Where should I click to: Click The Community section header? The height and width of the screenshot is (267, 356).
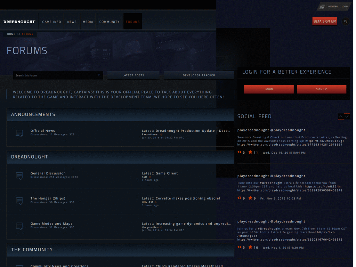(x=120, y=250)
